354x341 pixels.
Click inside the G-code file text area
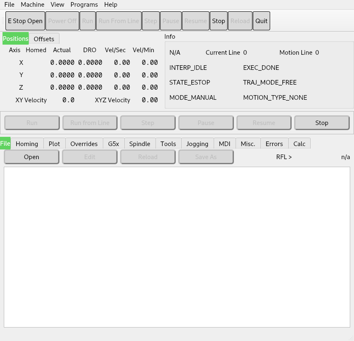click(x=177, y=247)
